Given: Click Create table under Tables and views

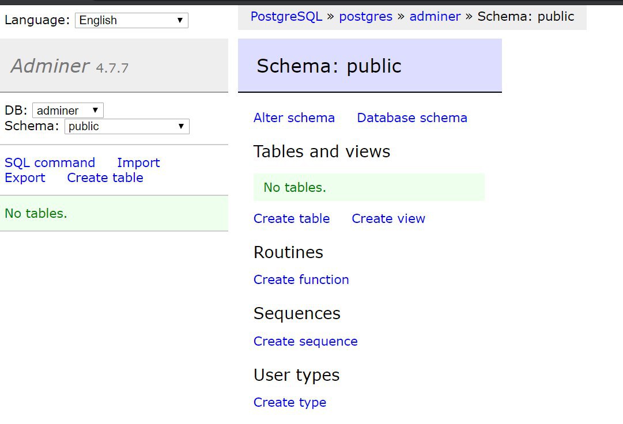Looking at the screenshot, I should 292,218.
